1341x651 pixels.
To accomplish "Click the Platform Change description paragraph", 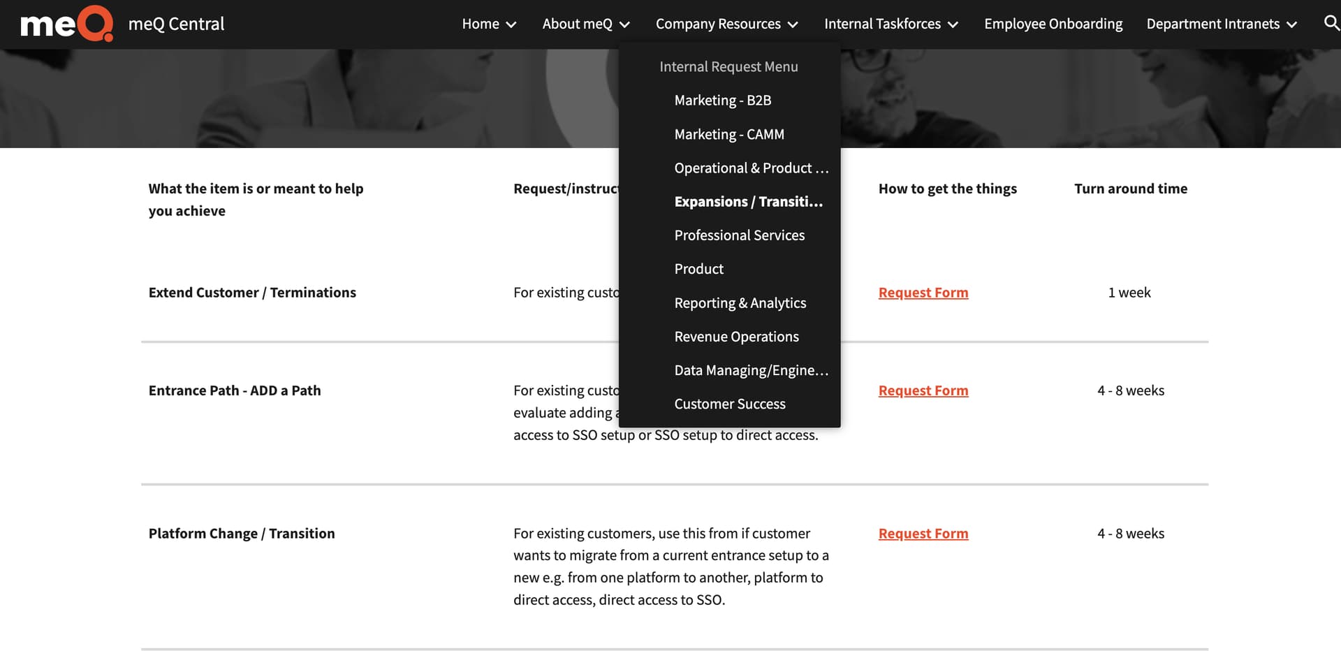I will (x=671, y=566).
